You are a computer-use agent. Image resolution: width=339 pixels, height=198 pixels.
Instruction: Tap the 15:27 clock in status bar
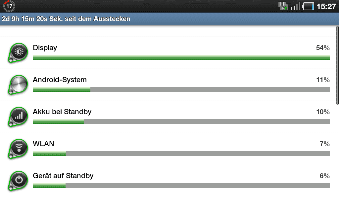tap(326, 7)
